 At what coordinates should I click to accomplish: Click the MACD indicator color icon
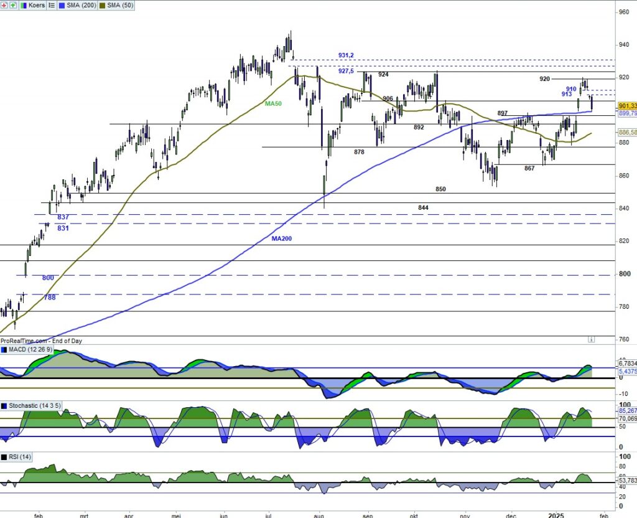pos(4,350)
